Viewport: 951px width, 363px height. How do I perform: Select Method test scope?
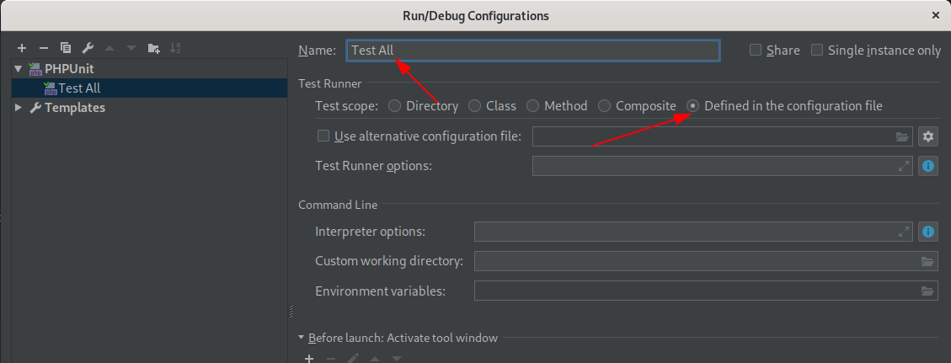click(x=532, y=106)
